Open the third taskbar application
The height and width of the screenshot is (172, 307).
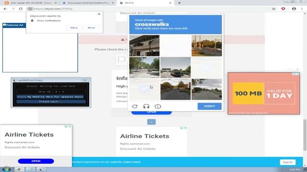click(x=41, y=170)
